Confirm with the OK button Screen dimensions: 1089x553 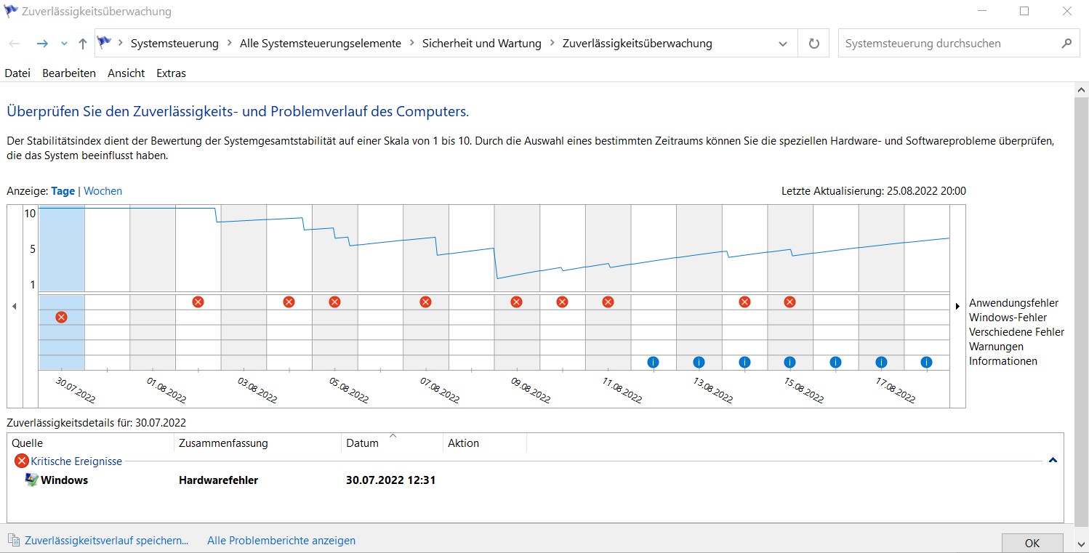click(1032, 543)
